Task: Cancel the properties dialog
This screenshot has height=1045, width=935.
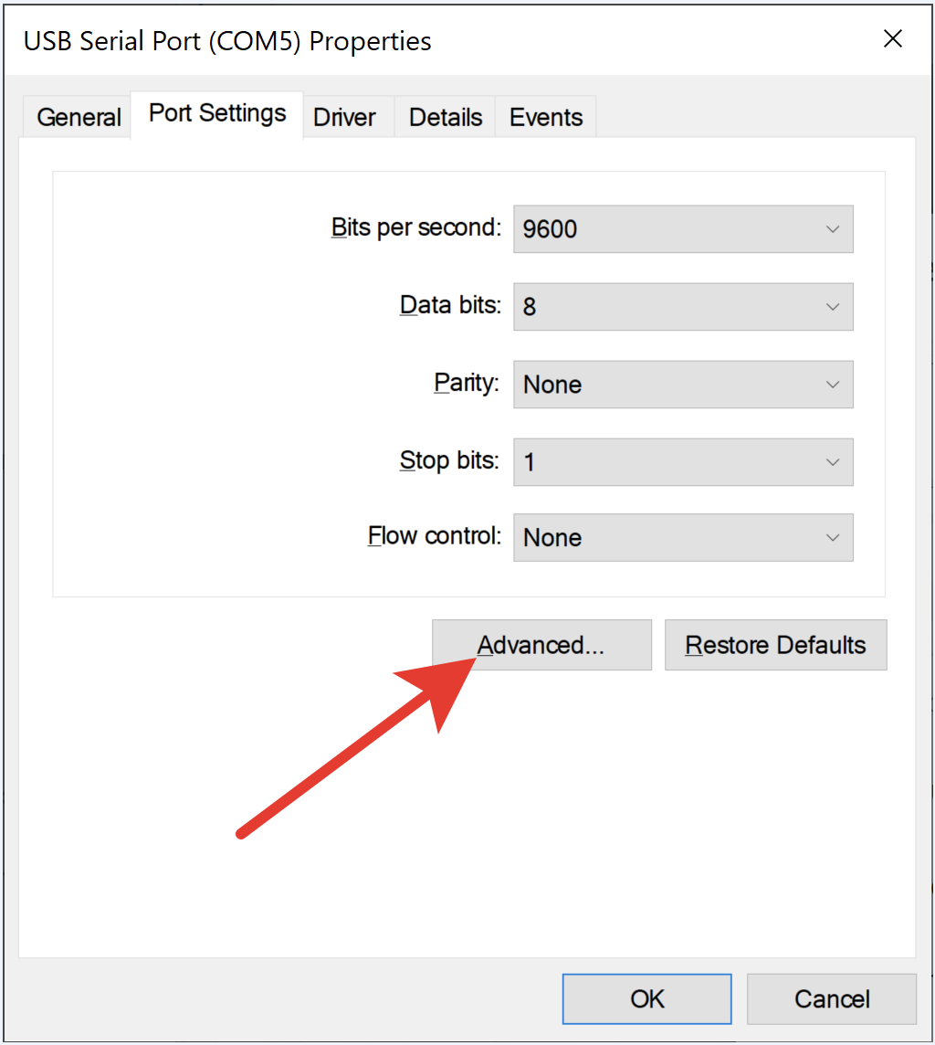Action: coord(832,999)
